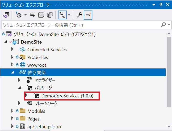Screen dimensions: 172x131
Task: Click the Connected Services cloud icon
Action: point(23,50)
